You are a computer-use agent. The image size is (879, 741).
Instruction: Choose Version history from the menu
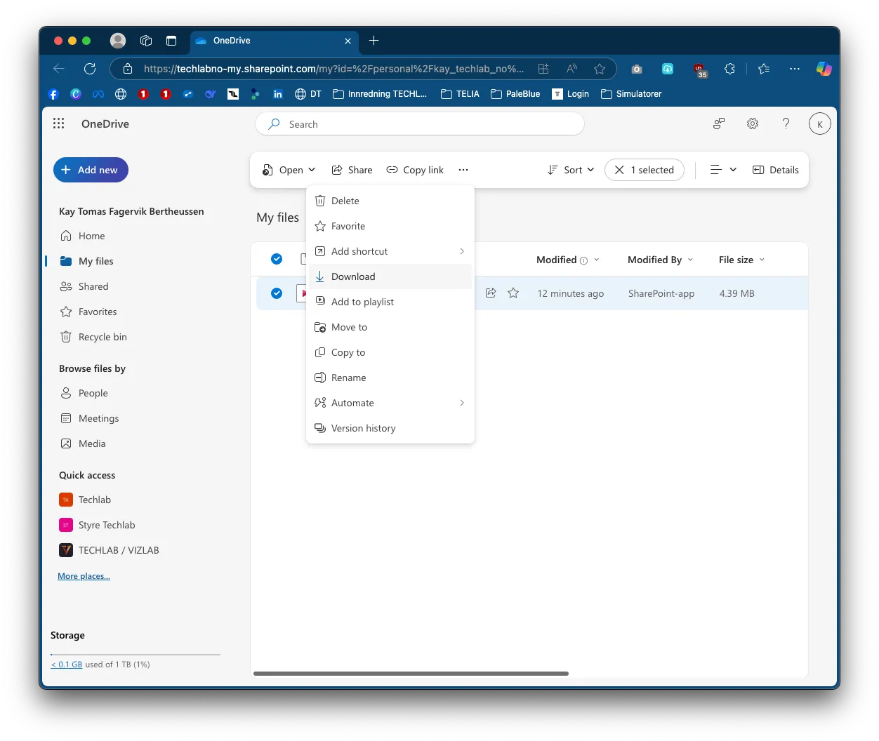390,428
